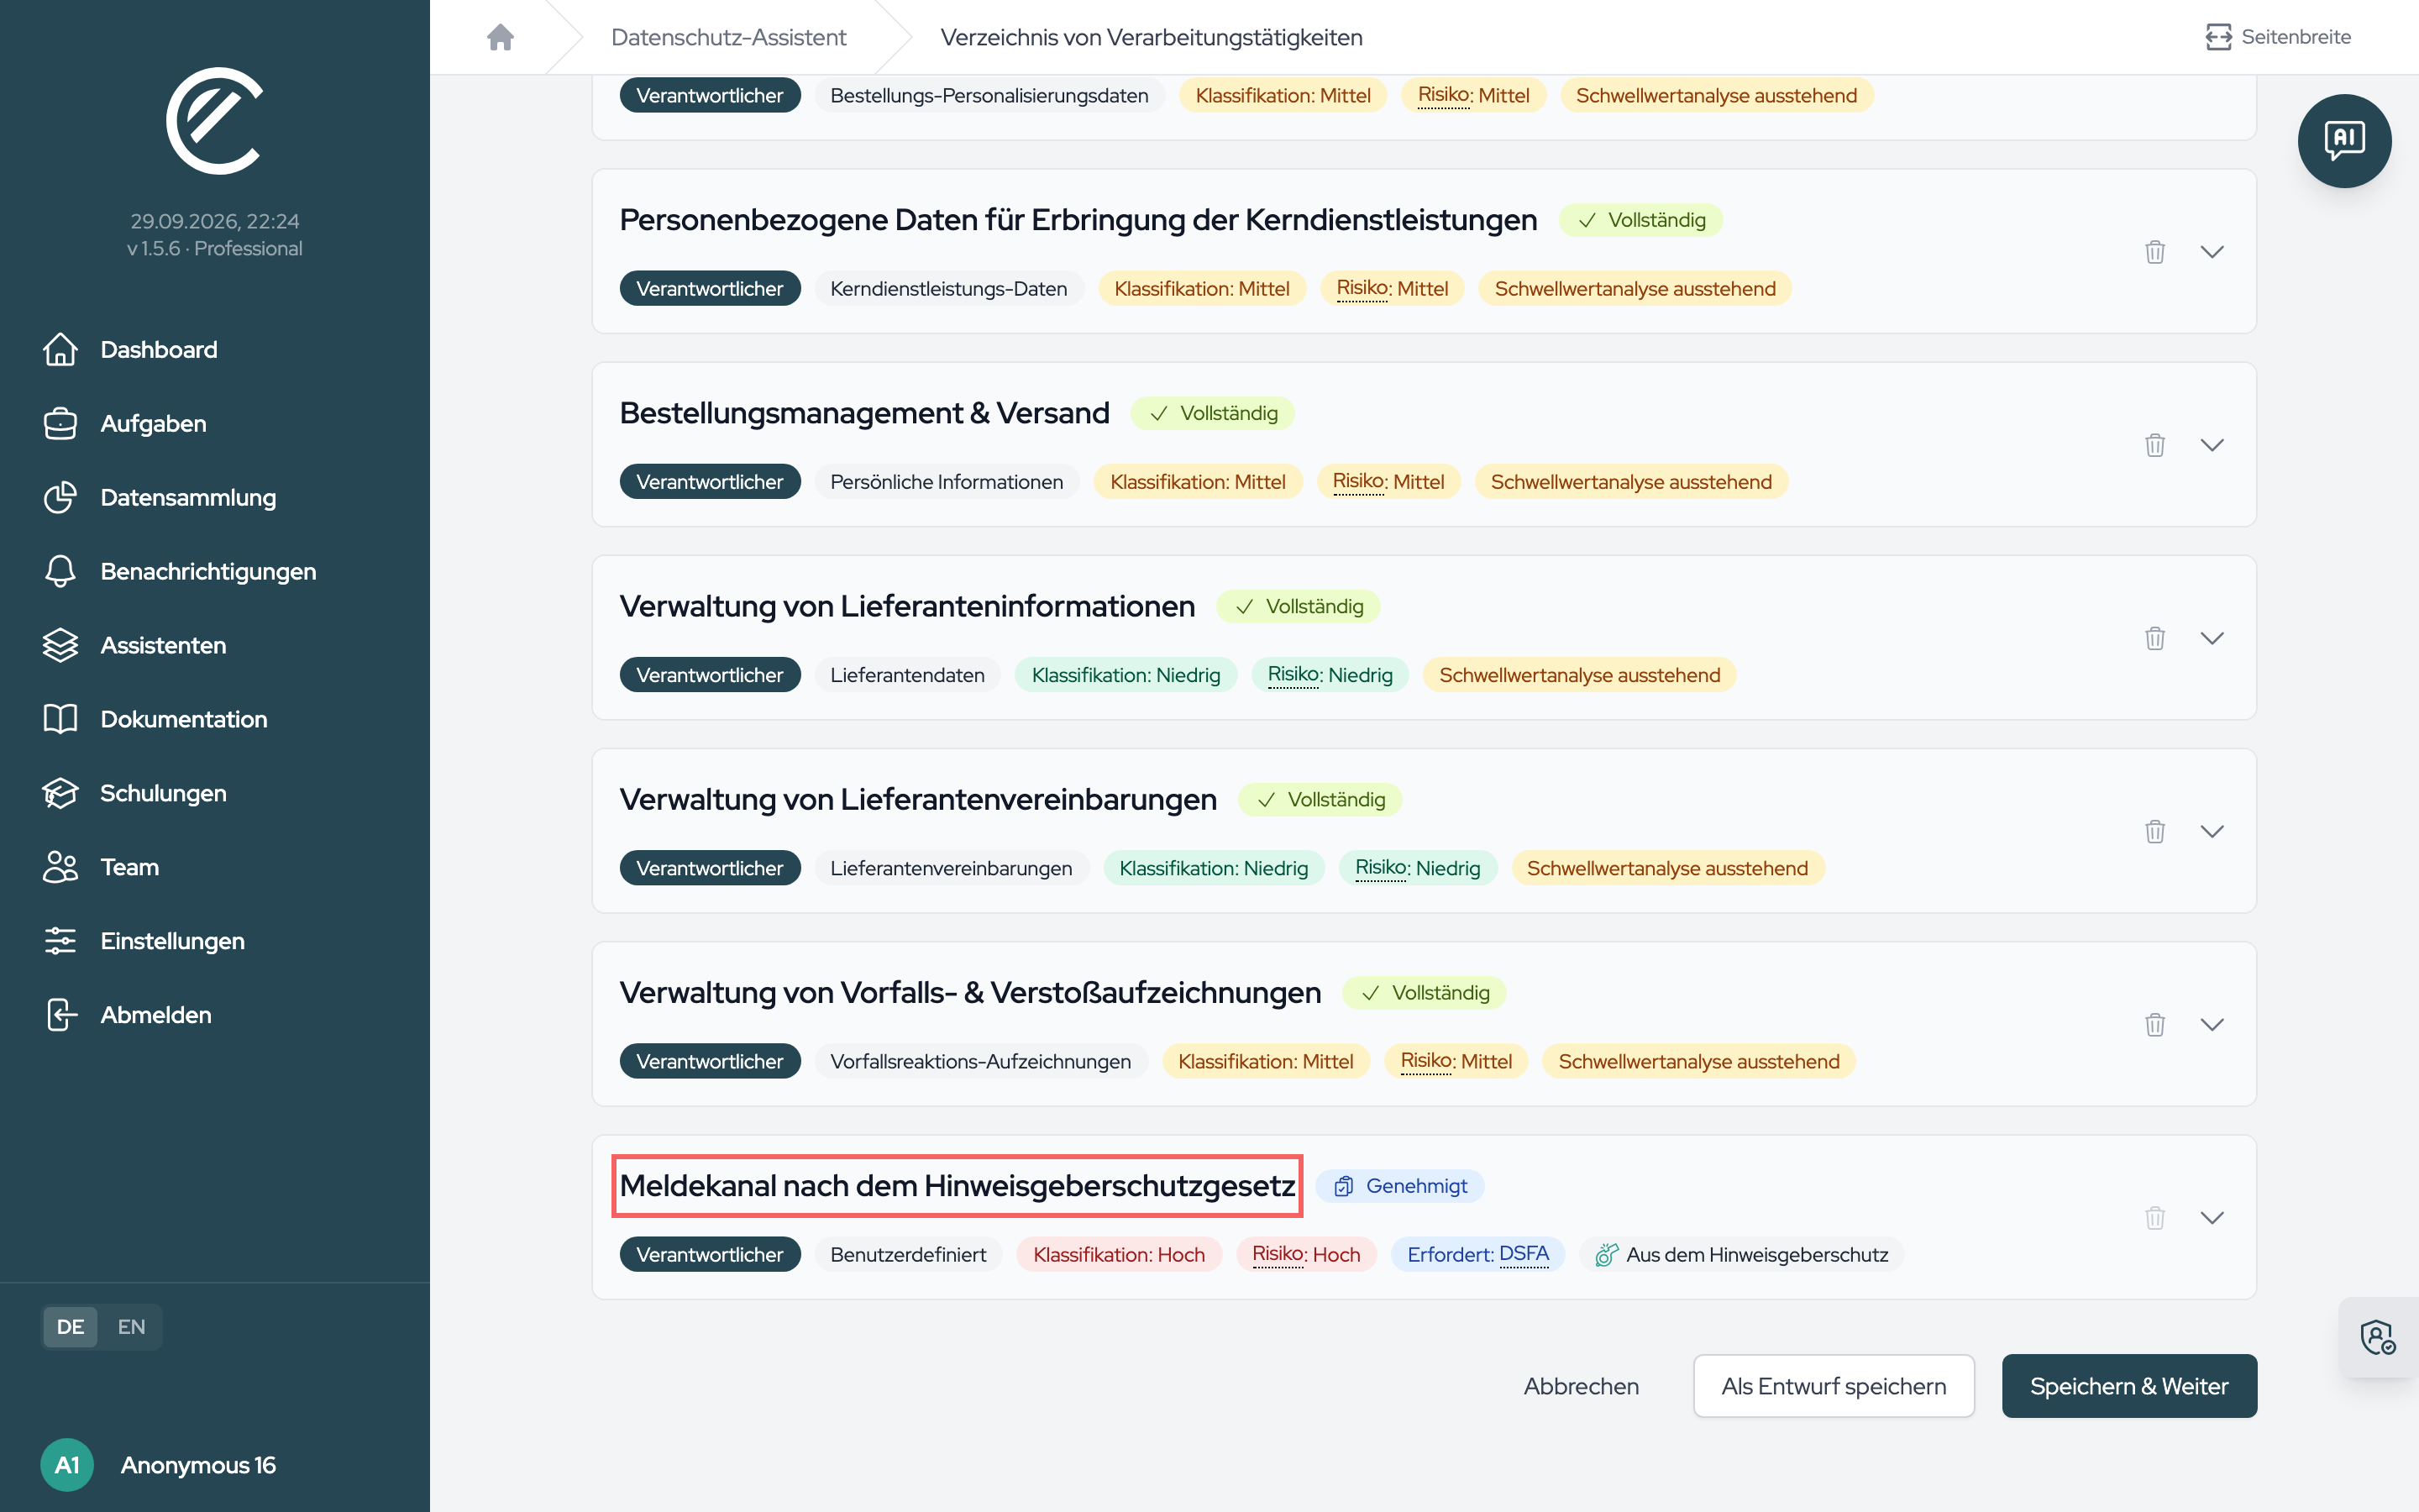Open Benachrichtigungen in sidebar
The image size is (2419, 1512).
pos(180,571)
